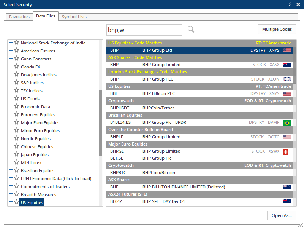
Task: Toggle the Nordic Equities star icon
Action: click(x=17, y=138)
